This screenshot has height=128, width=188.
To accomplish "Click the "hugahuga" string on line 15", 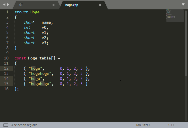I will pyautogui.click(x=40, y=84).
